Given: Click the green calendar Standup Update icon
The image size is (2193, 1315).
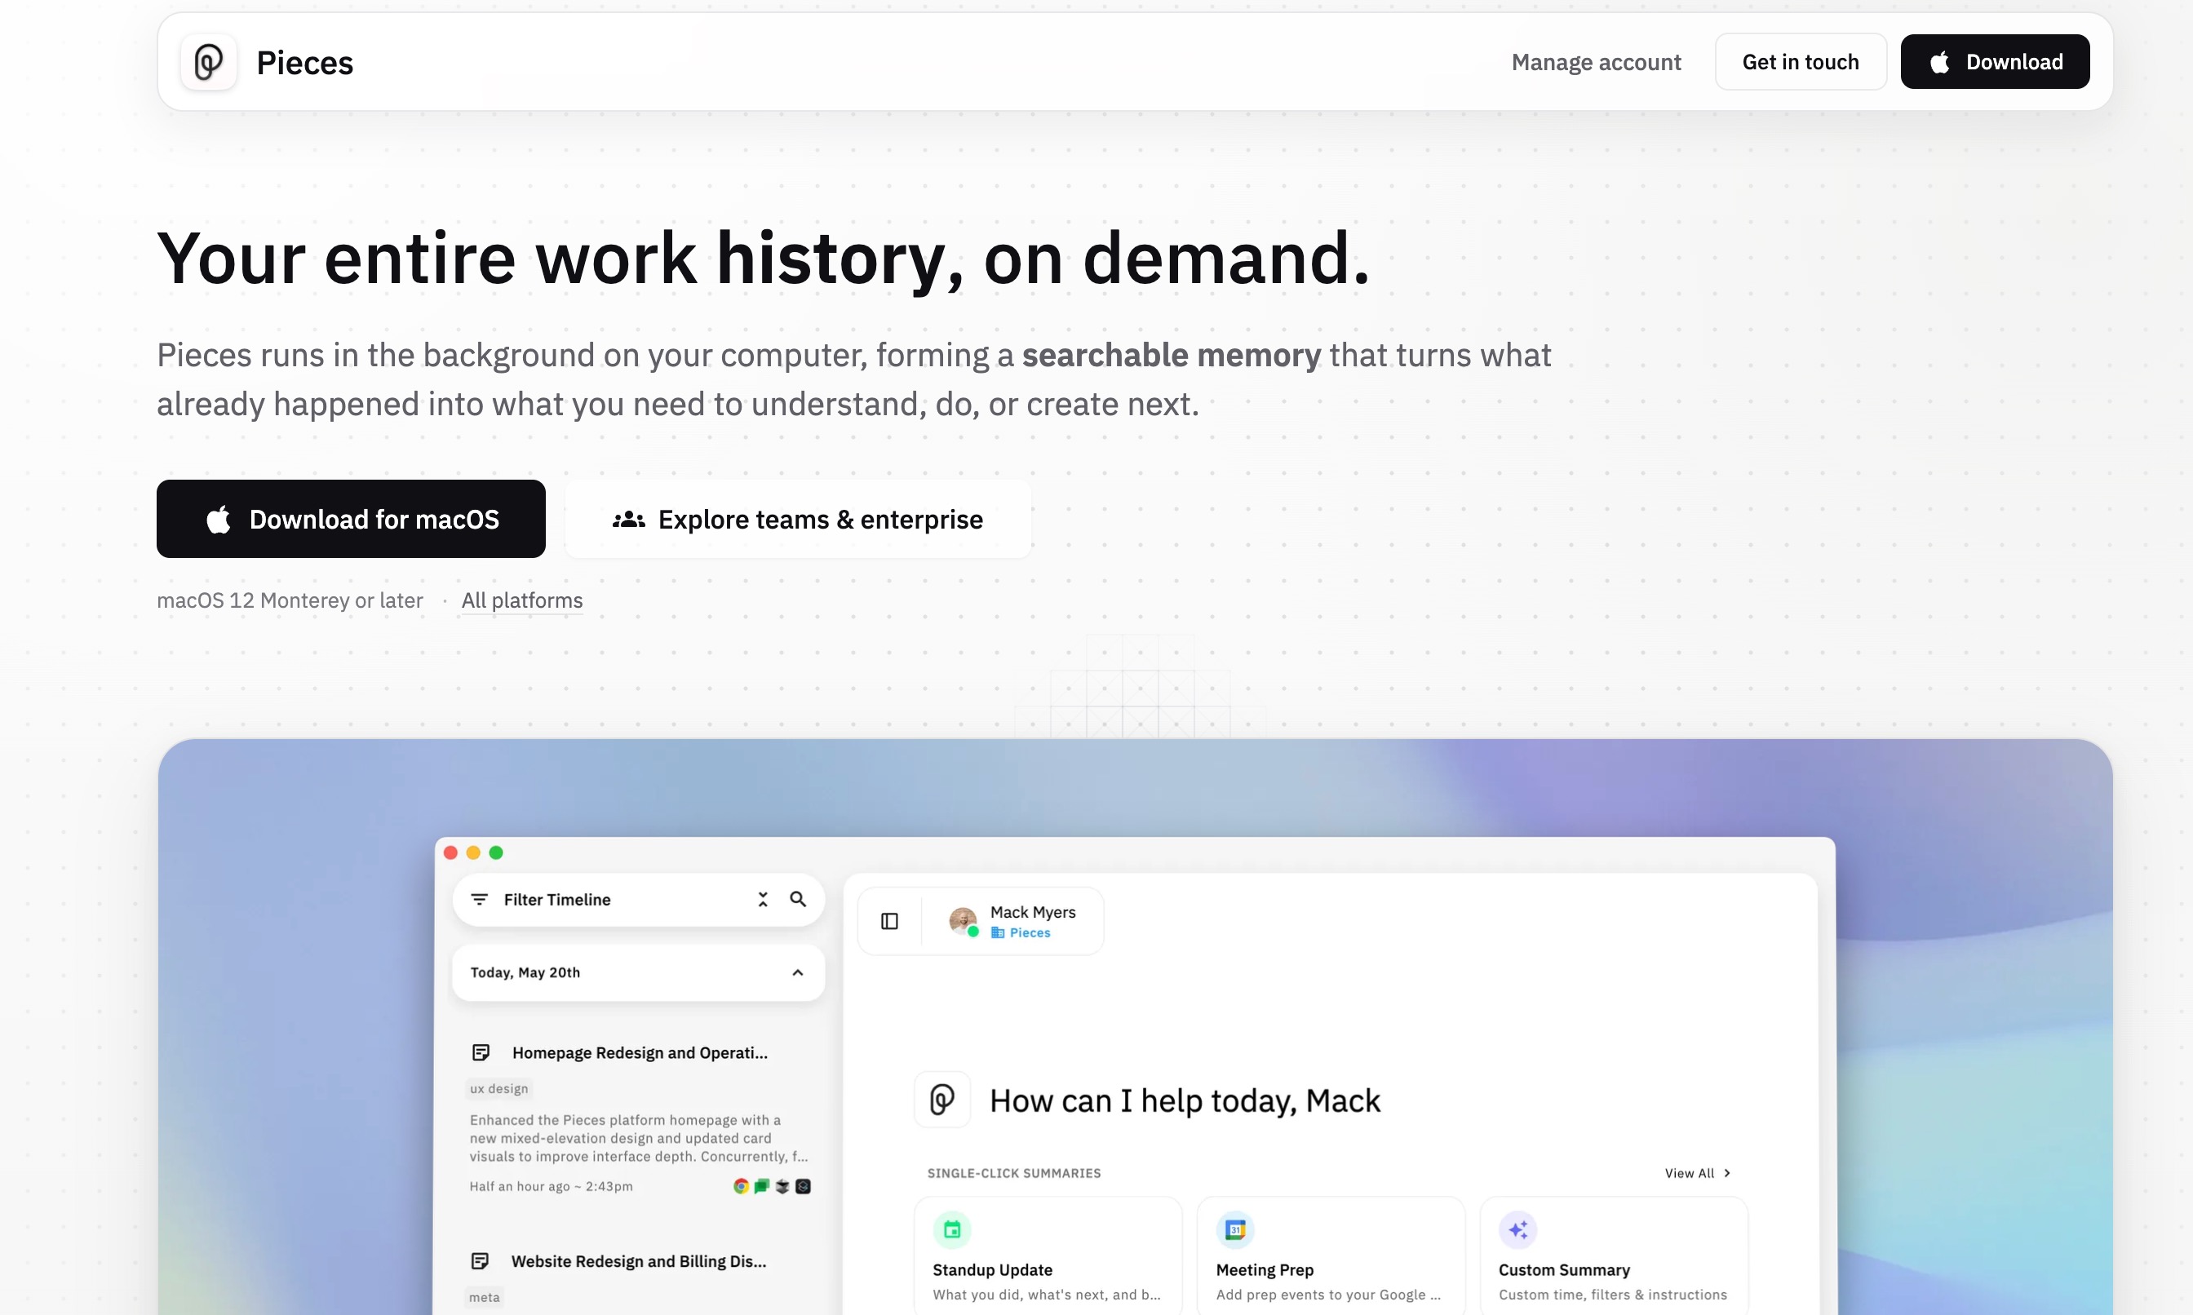Looking at the screenshot, I should (951, 1229).
